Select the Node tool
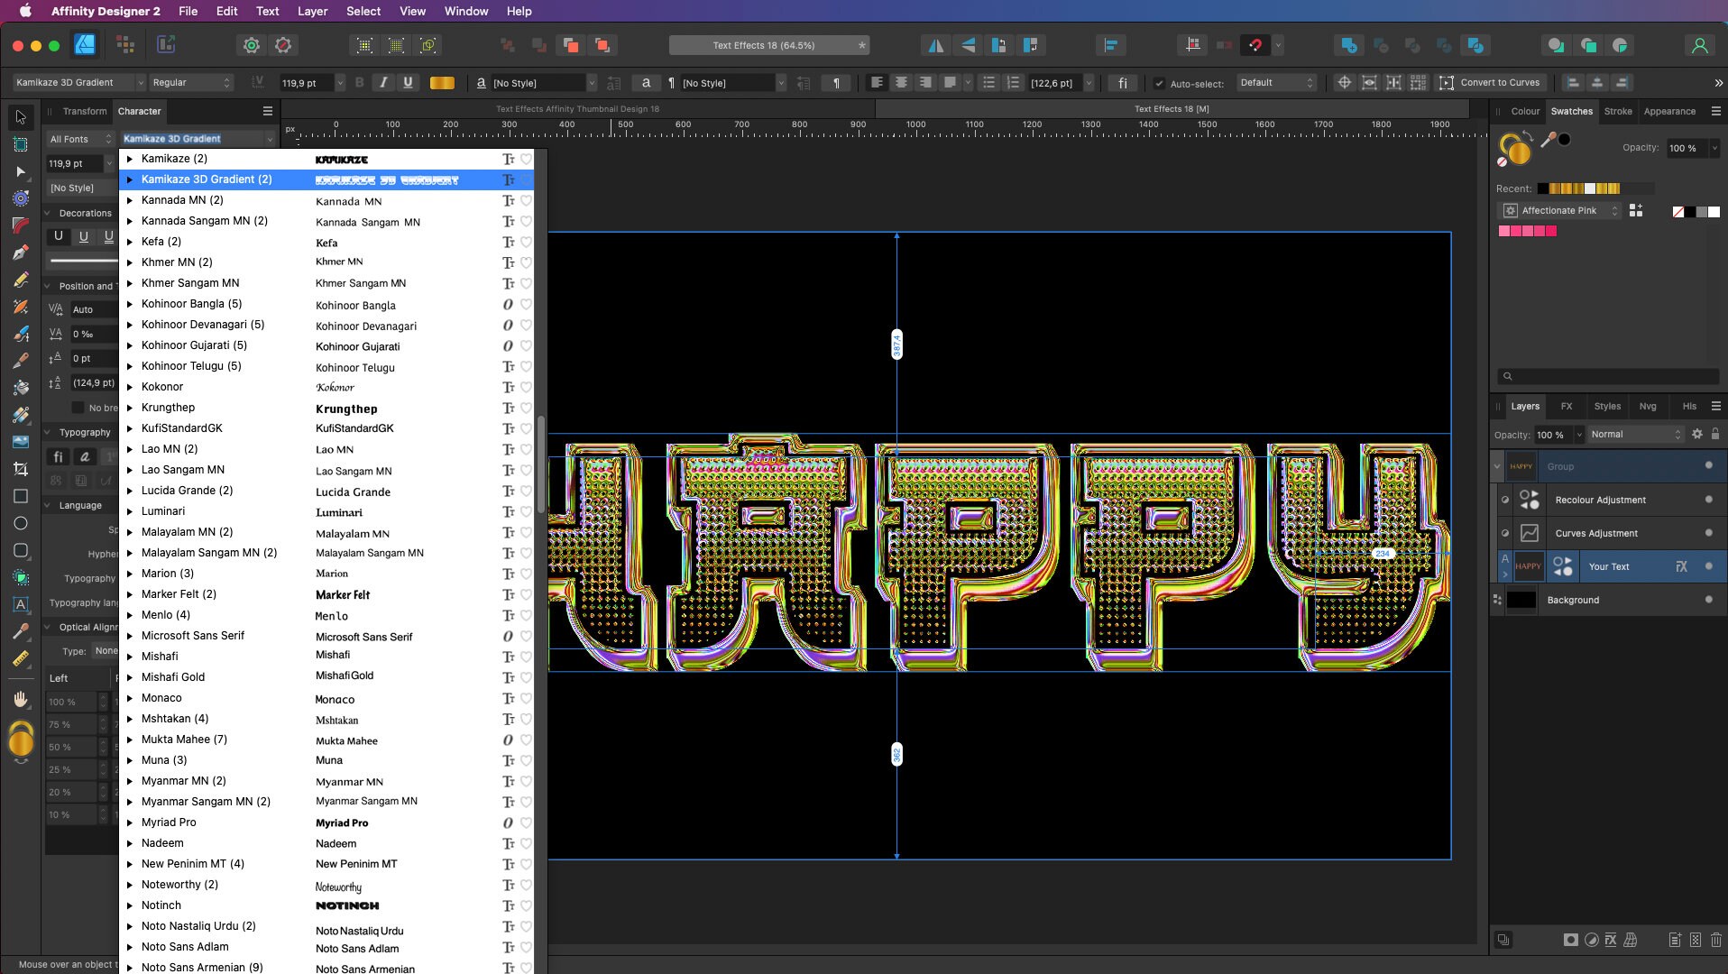1728x974 pixels. click(x=21, y=171)
